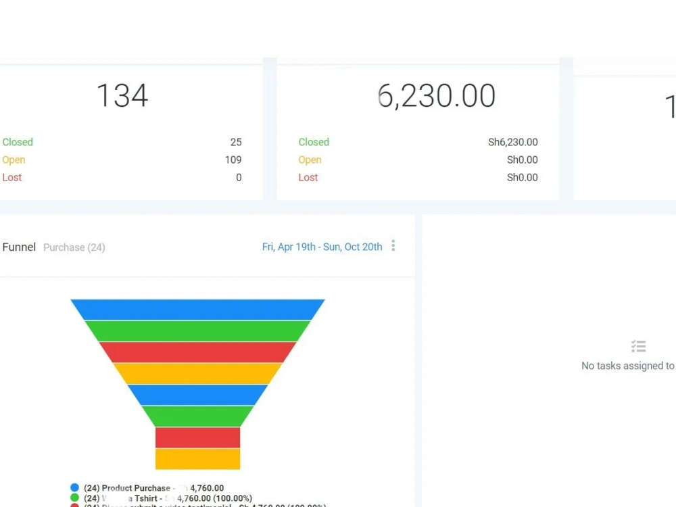Click the 'Funnel' widget title

point(19,247)
